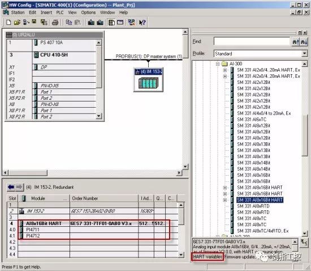
Task: Click the context Help arrow icon
Action: pos(142,22)
